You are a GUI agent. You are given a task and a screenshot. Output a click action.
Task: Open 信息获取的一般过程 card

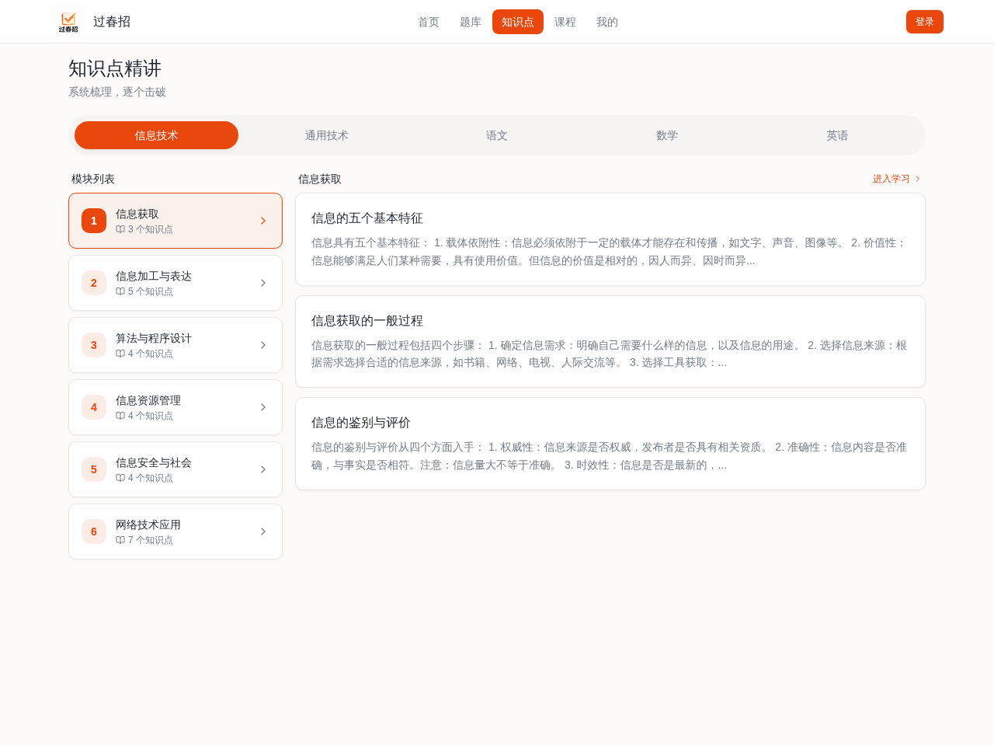610,341
